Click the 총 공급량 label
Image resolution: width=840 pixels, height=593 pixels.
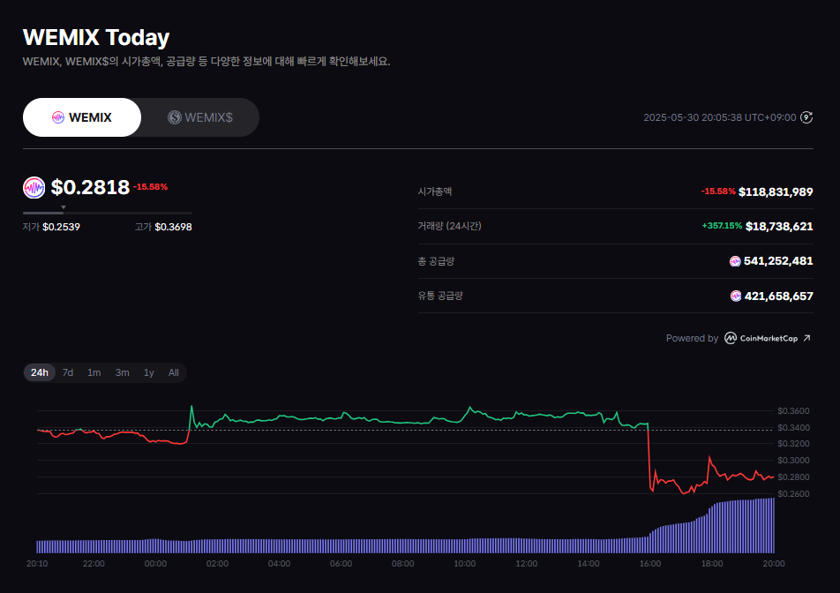436,261
